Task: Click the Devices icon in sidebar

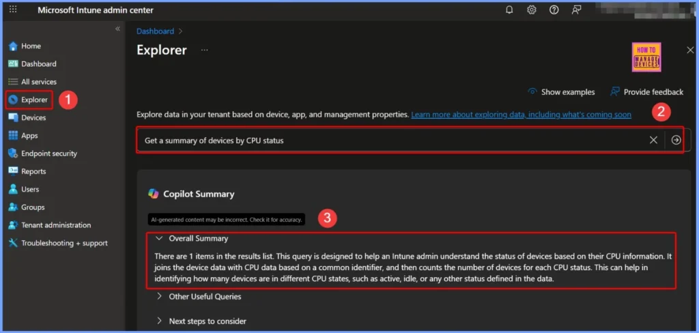Action: 13,117
